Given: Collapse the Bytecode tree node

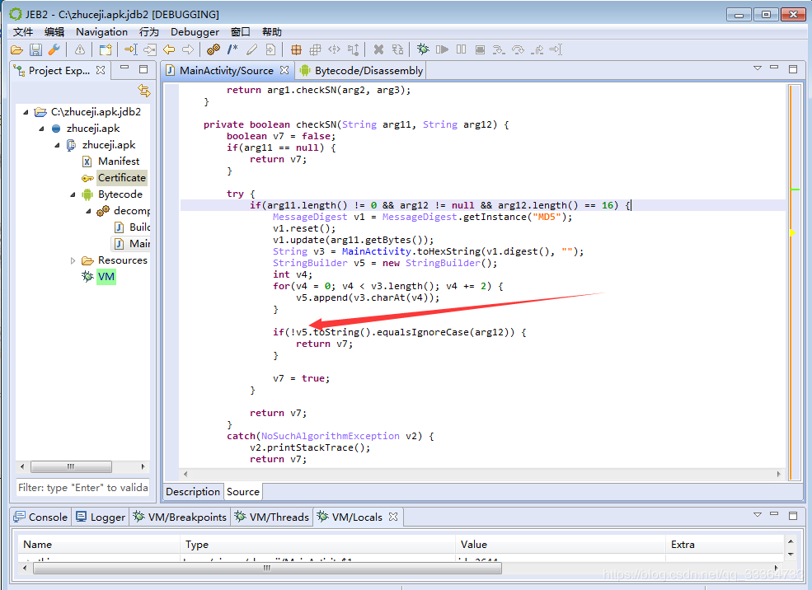Looking at the screenshot, I should (x=73, y=194).
